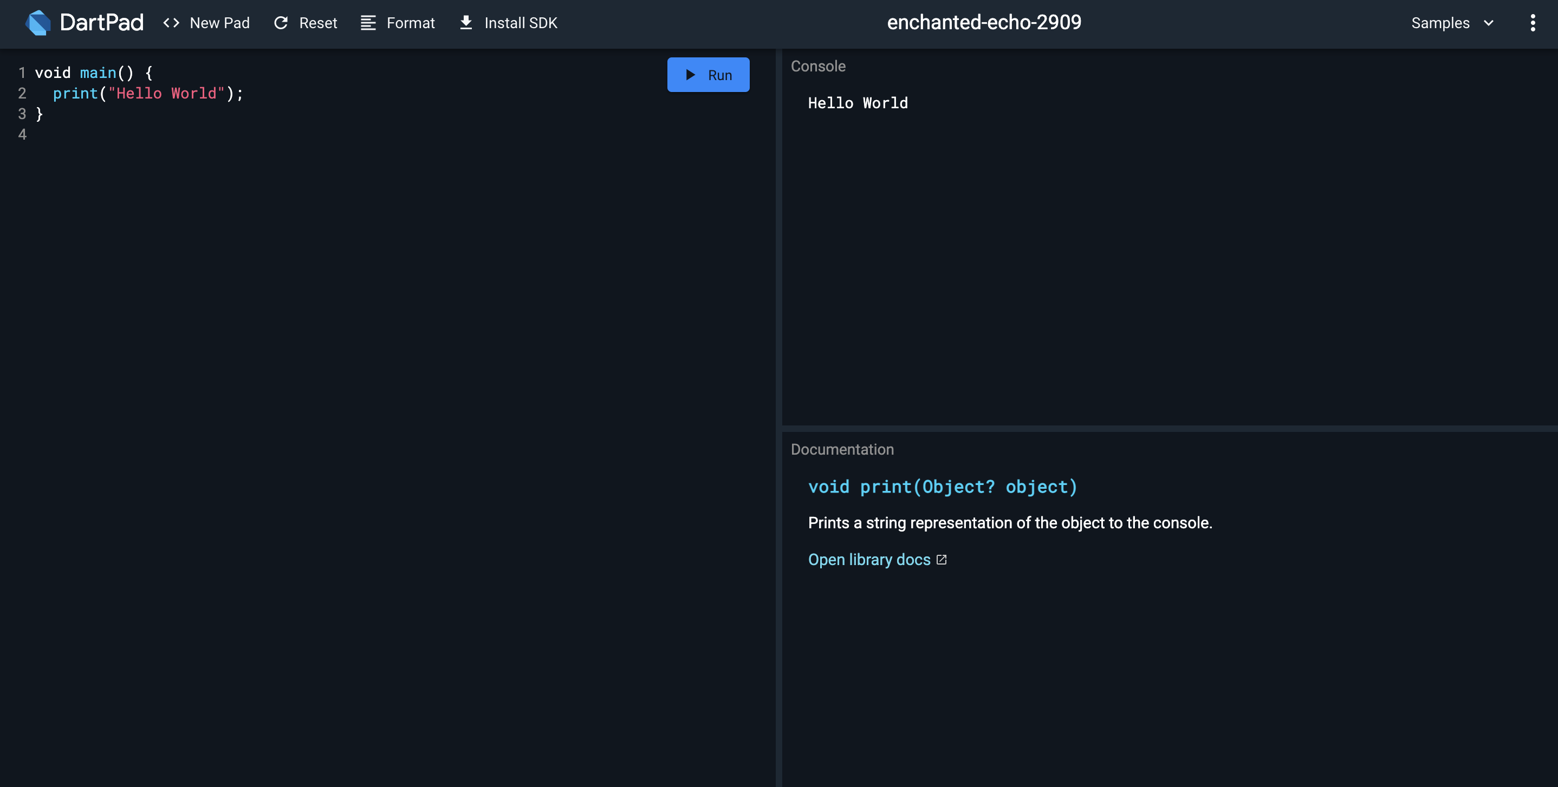Image resolution: width=1558 pixels, height=787 pixels.
Task: Click the "Hello World" string in code editor
Action: click(x=166, y=94)
